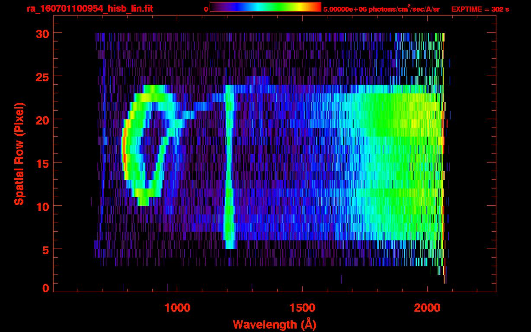Screen dimensions: 531x332
Task: Click the filename ra_160701100954_hisb_lin.fit
Action: [90, 9]
